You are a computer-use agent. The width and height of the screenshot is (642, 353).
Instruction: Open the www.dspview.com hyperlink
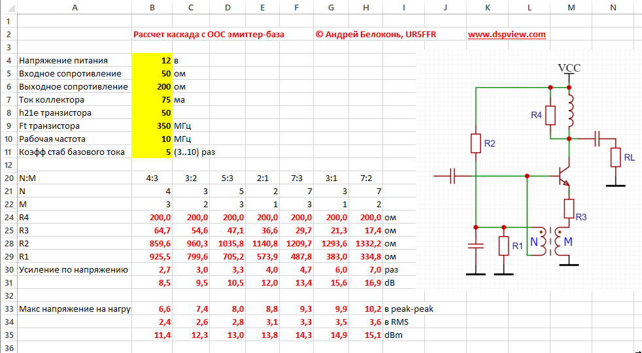point(506,35)
